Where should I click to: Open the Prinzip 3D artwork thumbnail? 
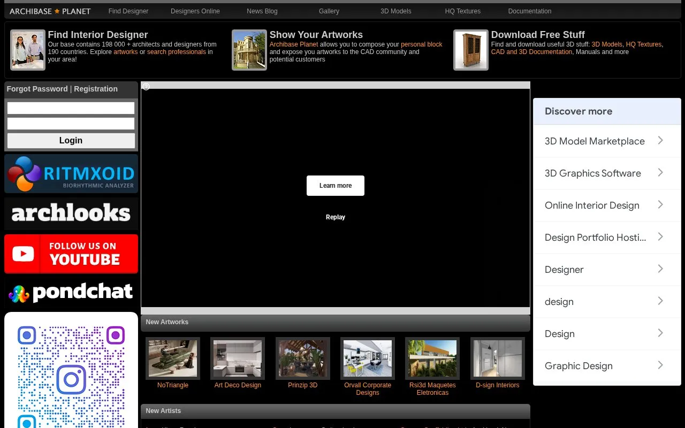click(303, 358)
